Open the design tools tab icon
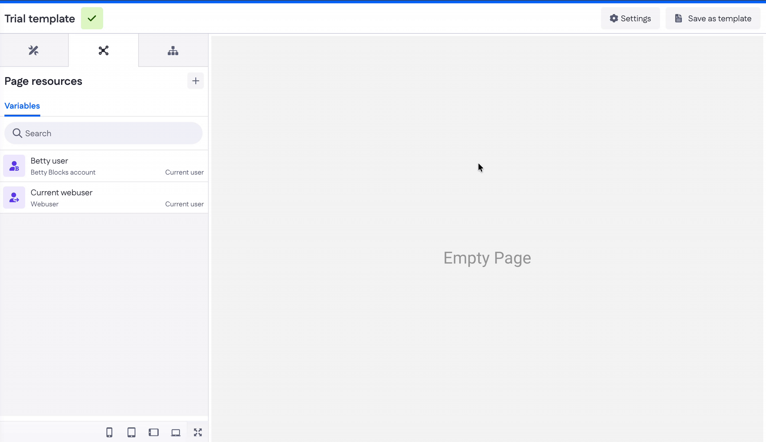 pyautogui.click(x=34, y=50)
